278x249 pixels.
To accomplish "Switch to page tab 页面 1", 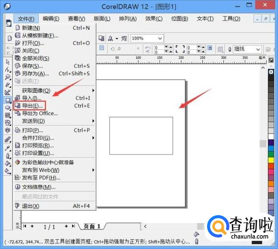I will point(92,226).
